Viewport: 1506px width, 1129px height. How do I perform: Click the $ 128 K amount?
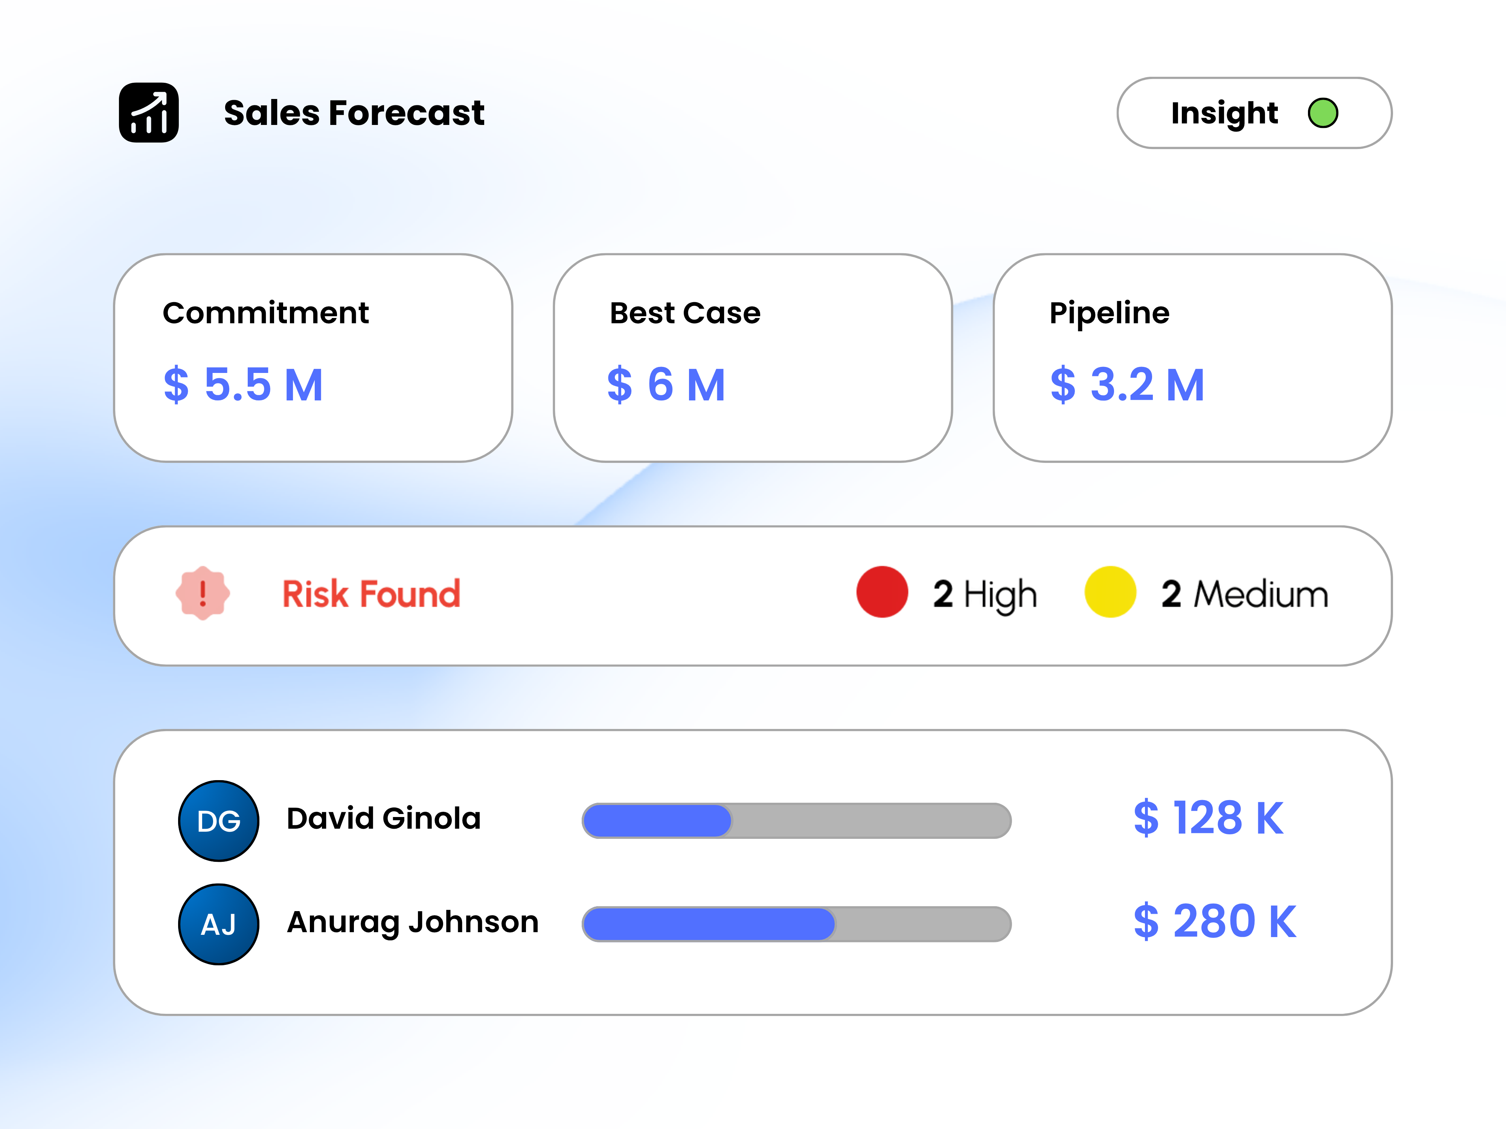pos(1209,818)
